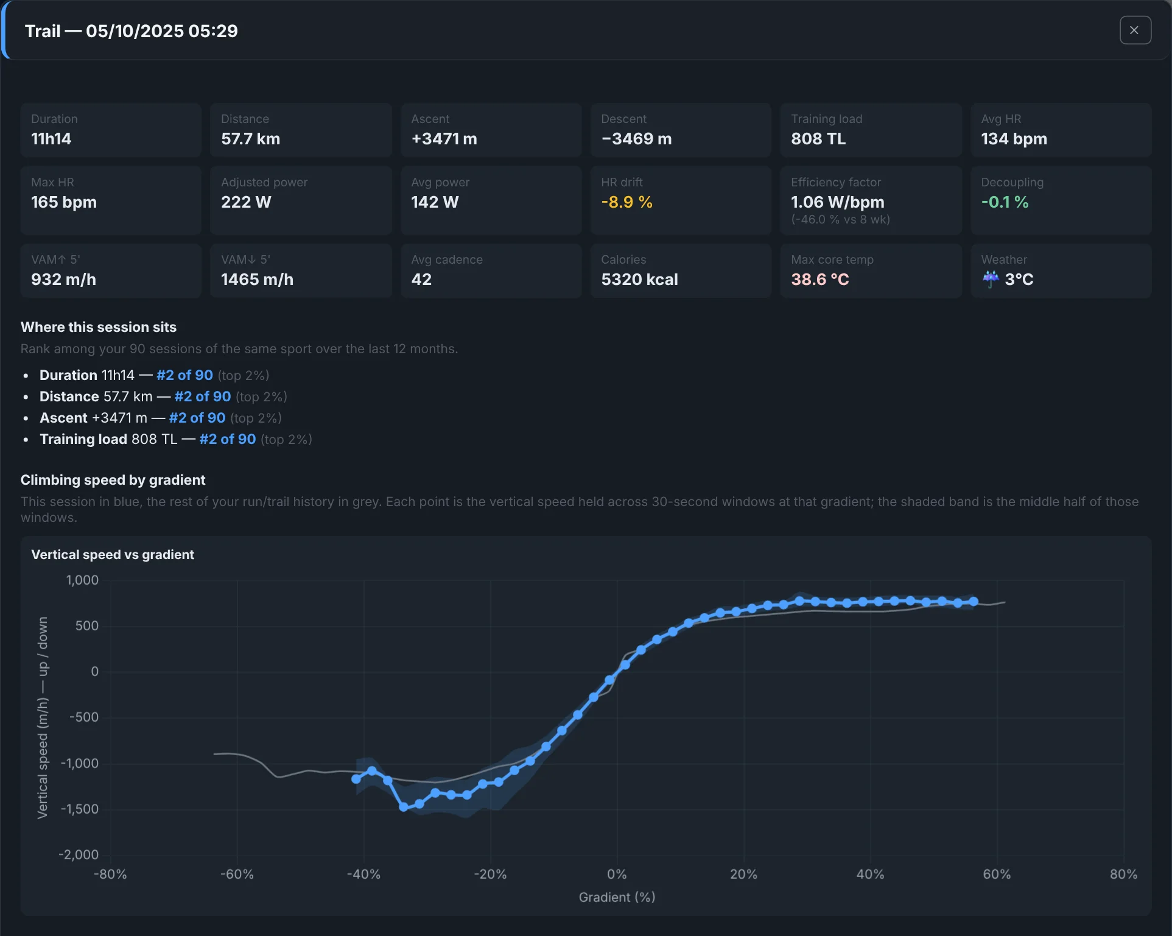Open the Ascent #2 of 90 rank link
The image size is (1172, 936).
(197, 418)
